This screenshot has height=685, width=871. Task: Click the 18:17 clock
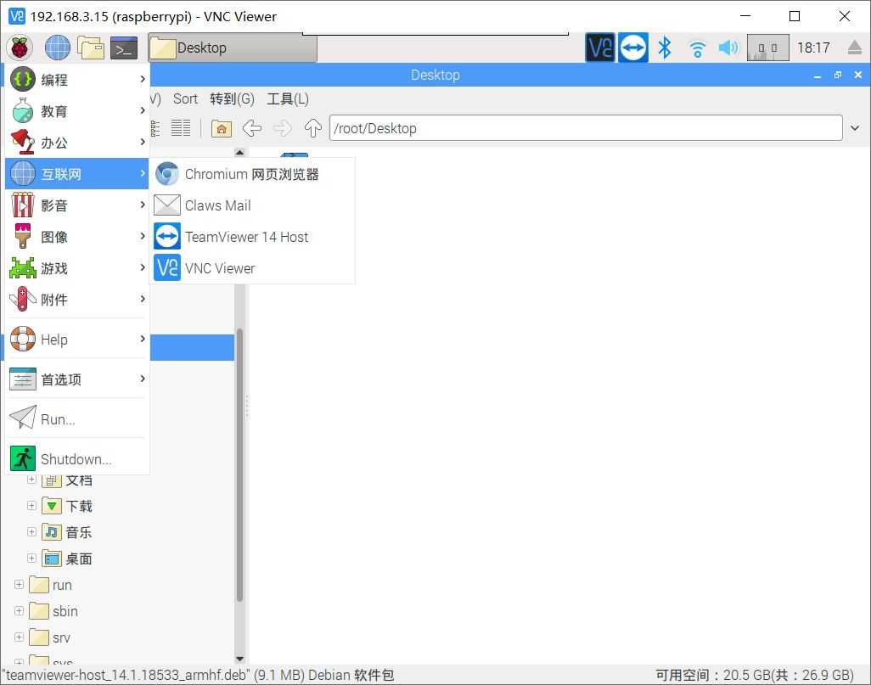[x=813, y=48]
